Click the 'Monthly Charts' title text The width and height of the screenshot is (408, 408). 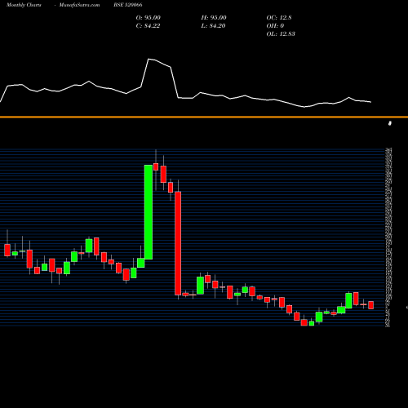pyautogui.click(x=24, y=5)
